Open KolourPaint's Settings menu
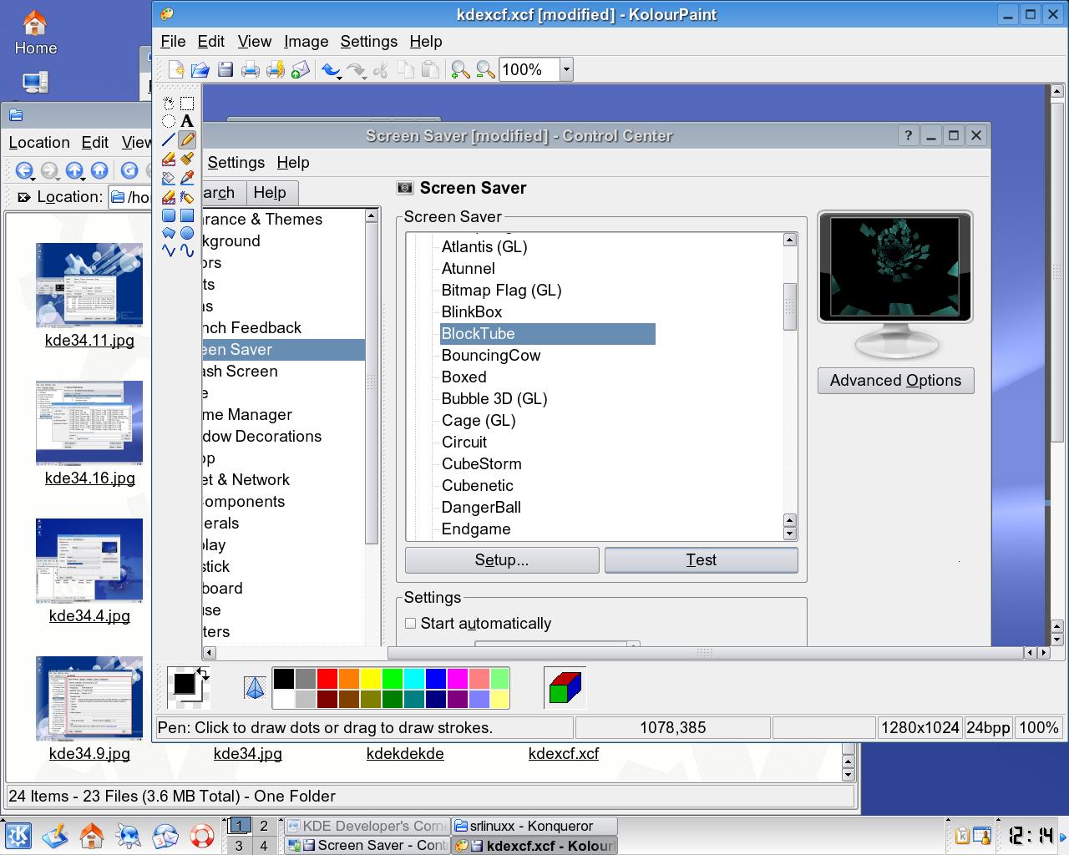This screenshot has height=855, width=1069. (x=368, y=41)
